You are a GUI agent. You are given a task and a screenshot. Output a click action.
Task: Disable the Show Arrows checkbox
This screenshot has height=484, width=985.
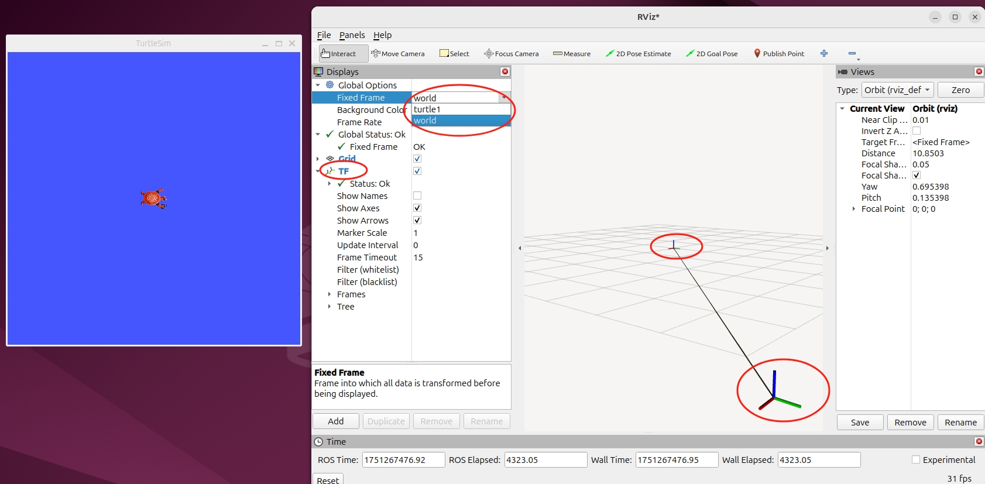(417, 220)
